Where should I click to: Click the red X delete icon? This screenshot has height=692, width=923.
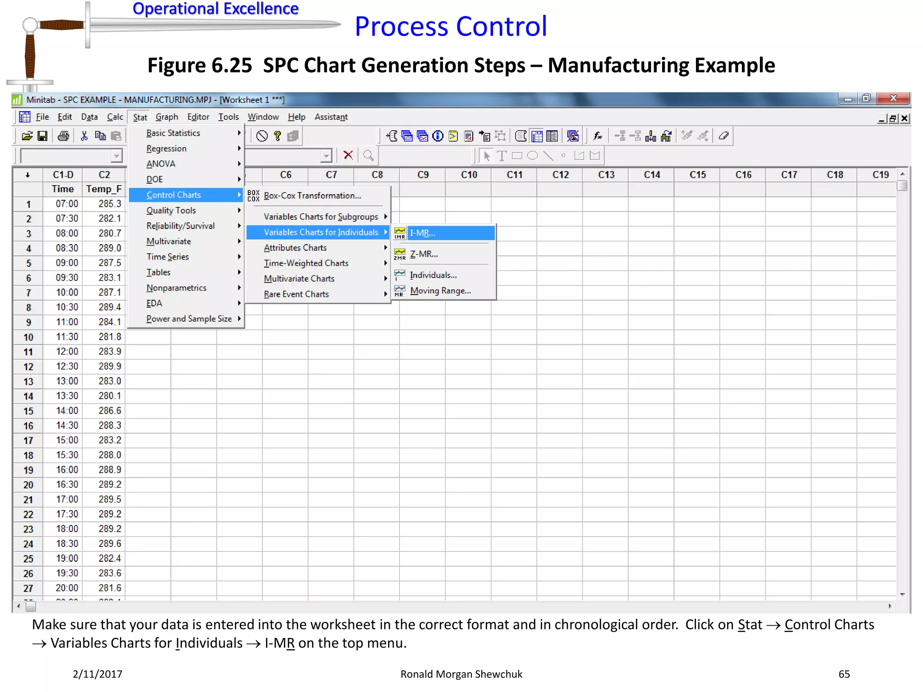(x=348, y=155)
